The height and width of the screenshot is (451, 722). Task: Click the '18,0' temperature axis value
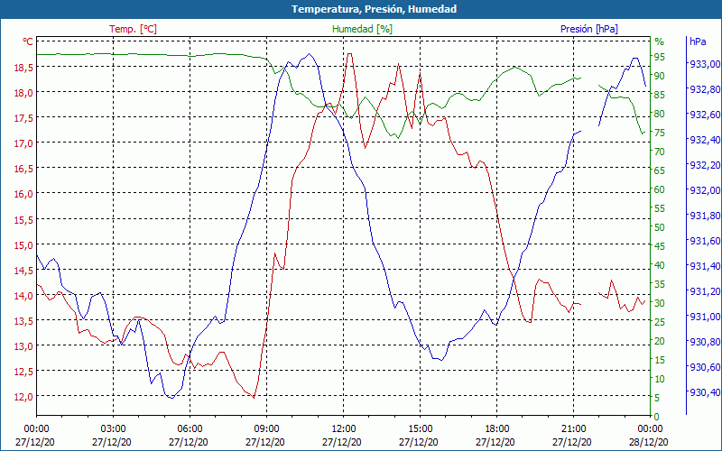coord(23,93)
